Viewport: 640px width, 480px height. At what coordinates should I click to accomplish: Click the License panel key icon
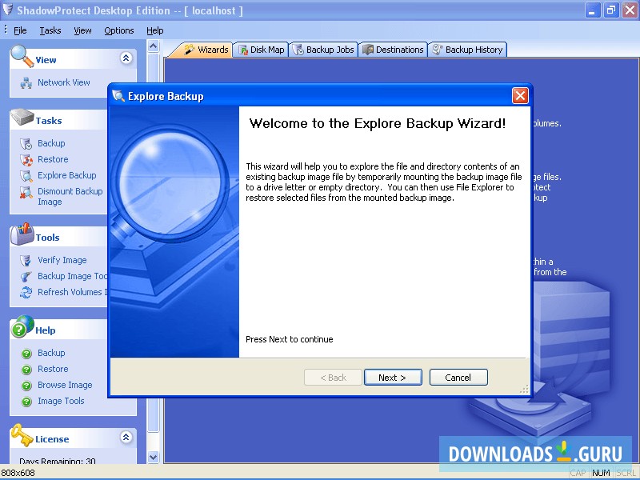[22, 435]
